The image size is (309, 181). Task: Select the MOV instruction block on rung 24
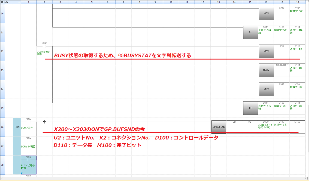pyautogui.click(x=266, y=89)
